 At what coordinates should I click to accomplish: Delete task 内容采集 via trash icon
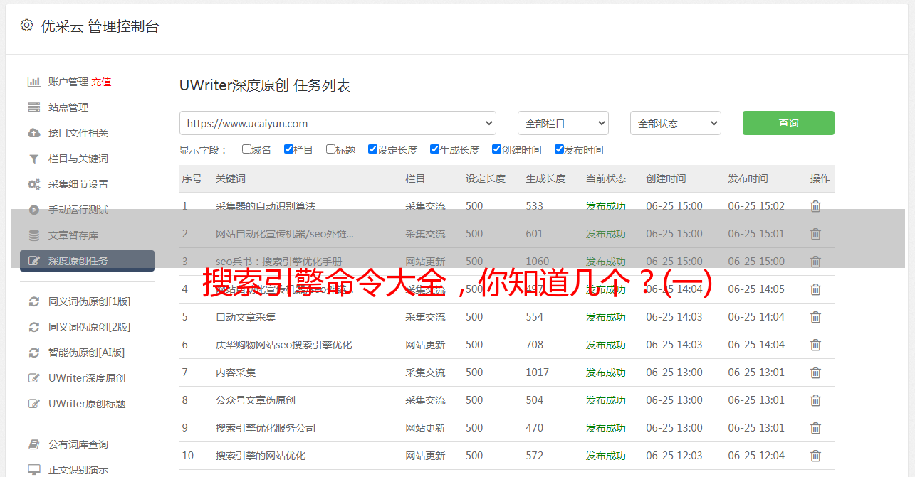pos(816,373)
